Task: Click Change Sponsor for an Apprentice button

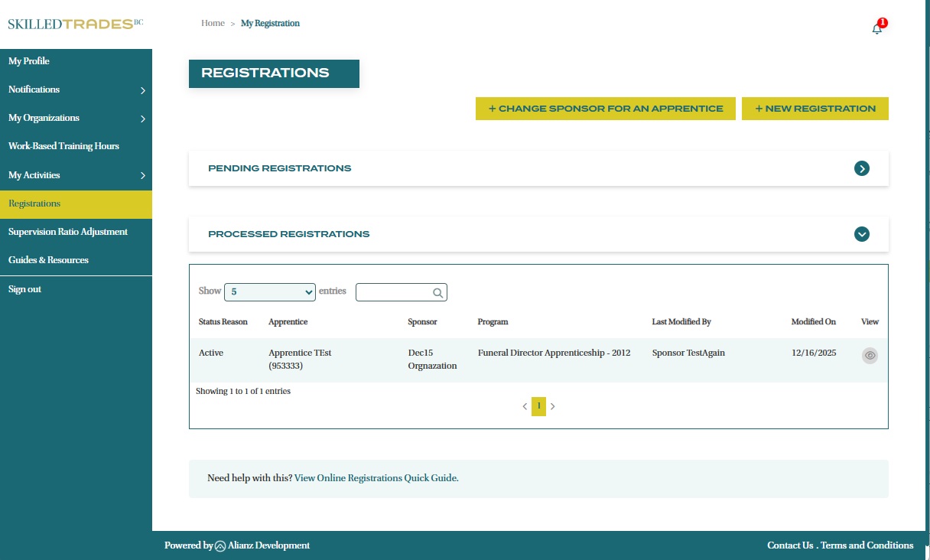Action: [605, 109]
